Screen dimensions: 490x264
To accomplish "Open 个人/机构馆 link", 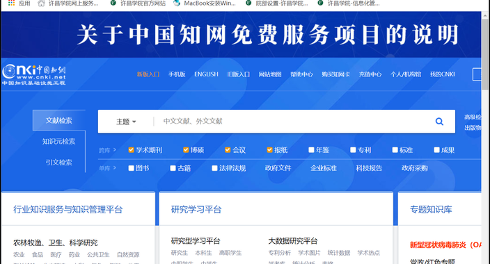I will pos(406,74).
